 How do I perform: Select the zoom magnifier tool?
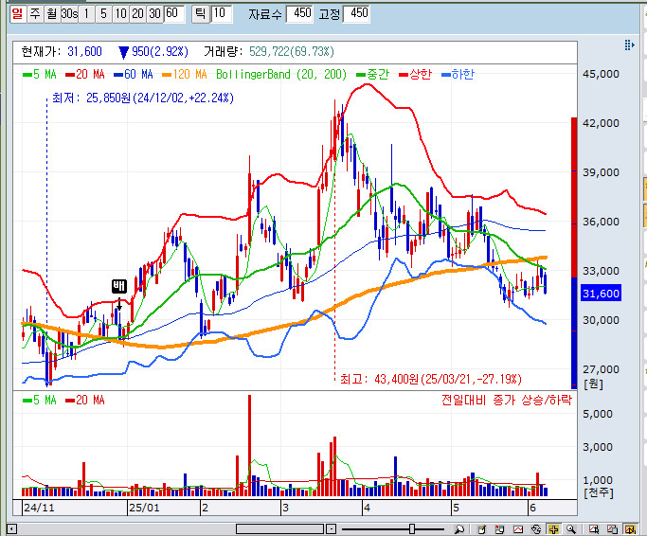[571, 529]
